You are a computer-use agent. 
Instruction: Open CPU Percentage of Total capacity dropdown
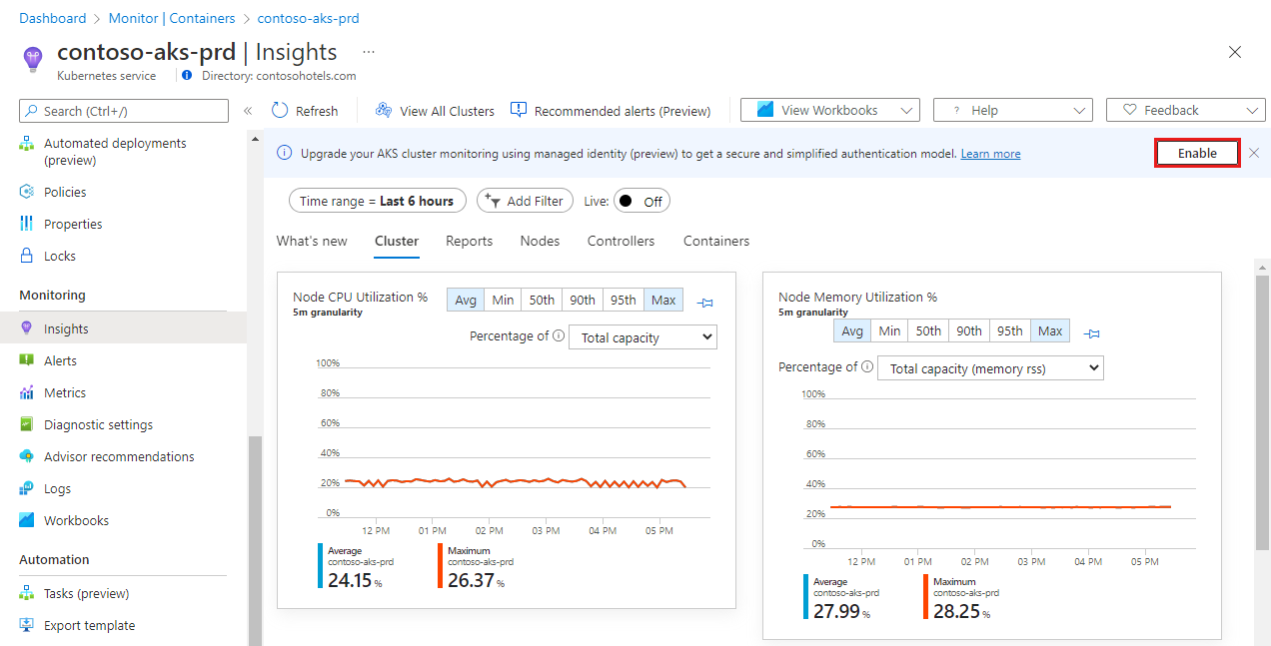[x=642, y=337]
